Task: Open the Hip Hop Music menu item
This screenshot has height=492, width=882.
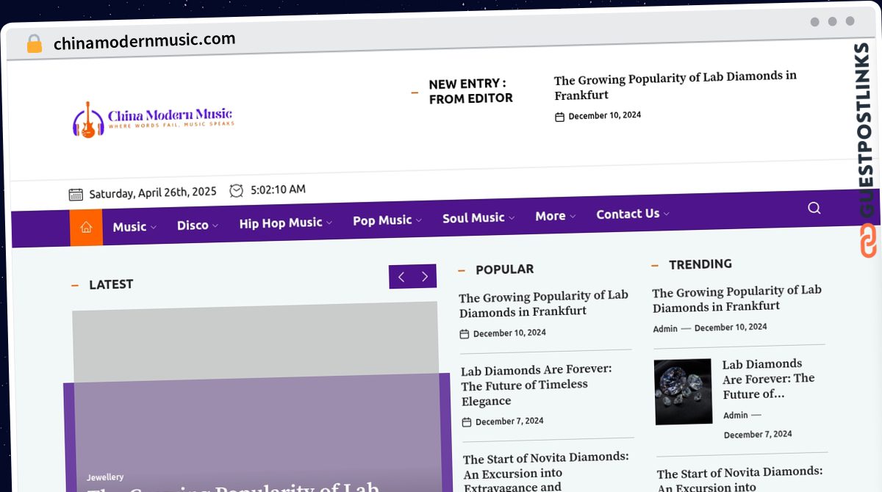Action: (281, 223)
